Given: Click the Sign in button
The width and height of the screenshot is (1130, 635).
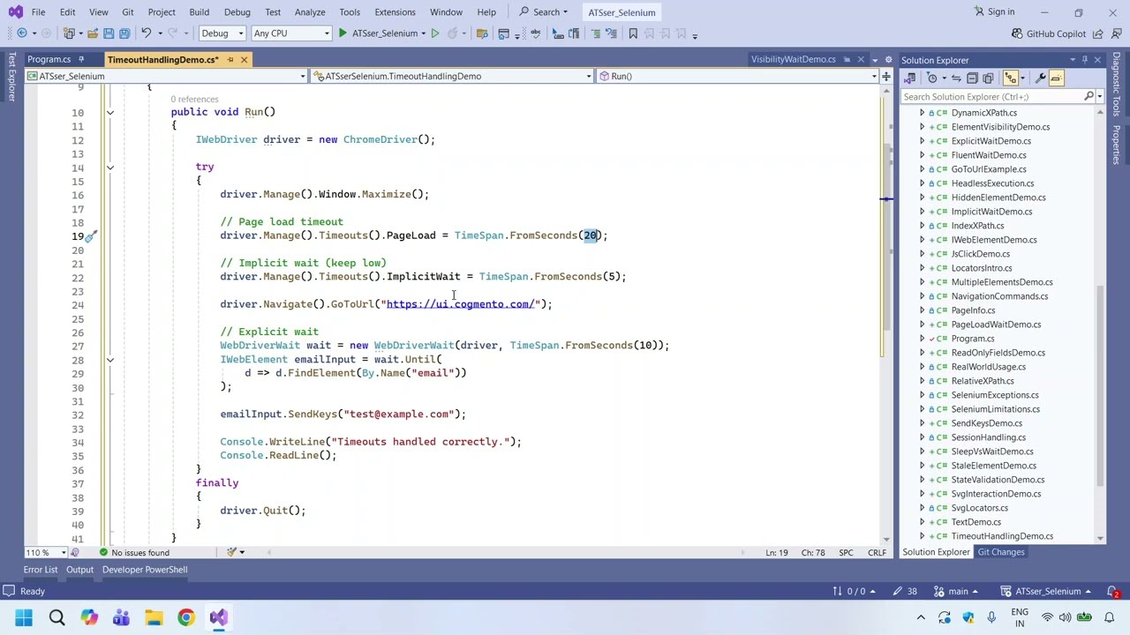Looking at the screenshot, I should point(994,12).
